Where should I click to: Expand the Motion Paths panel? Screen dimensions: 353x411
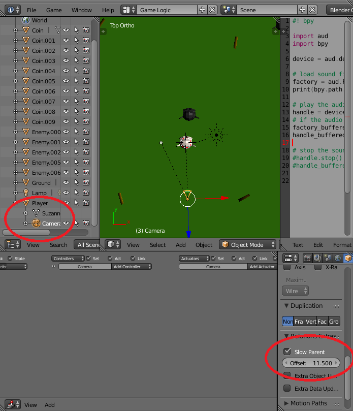286,403
